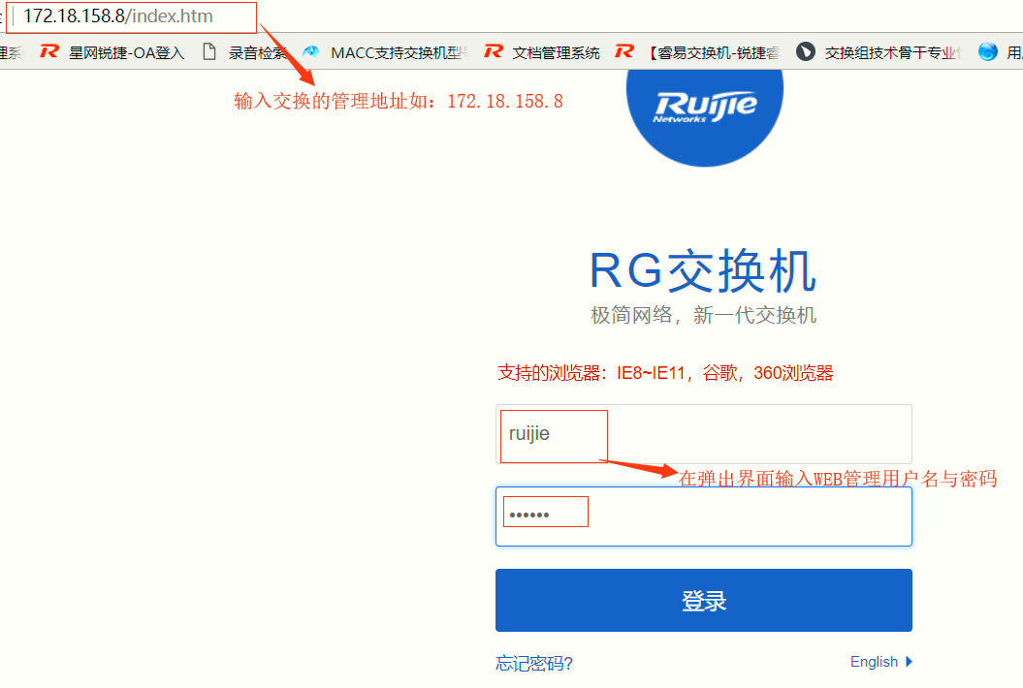Image resolution: width=1023 pixels, height=688 pixels.
Task: Click the RG交换机 heading text
Action: [x=703, y=270]
